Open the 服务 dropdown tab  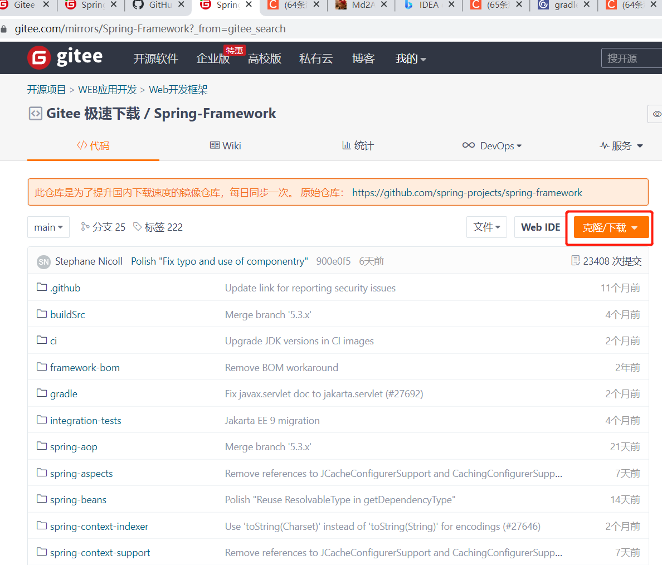point(621,145)
